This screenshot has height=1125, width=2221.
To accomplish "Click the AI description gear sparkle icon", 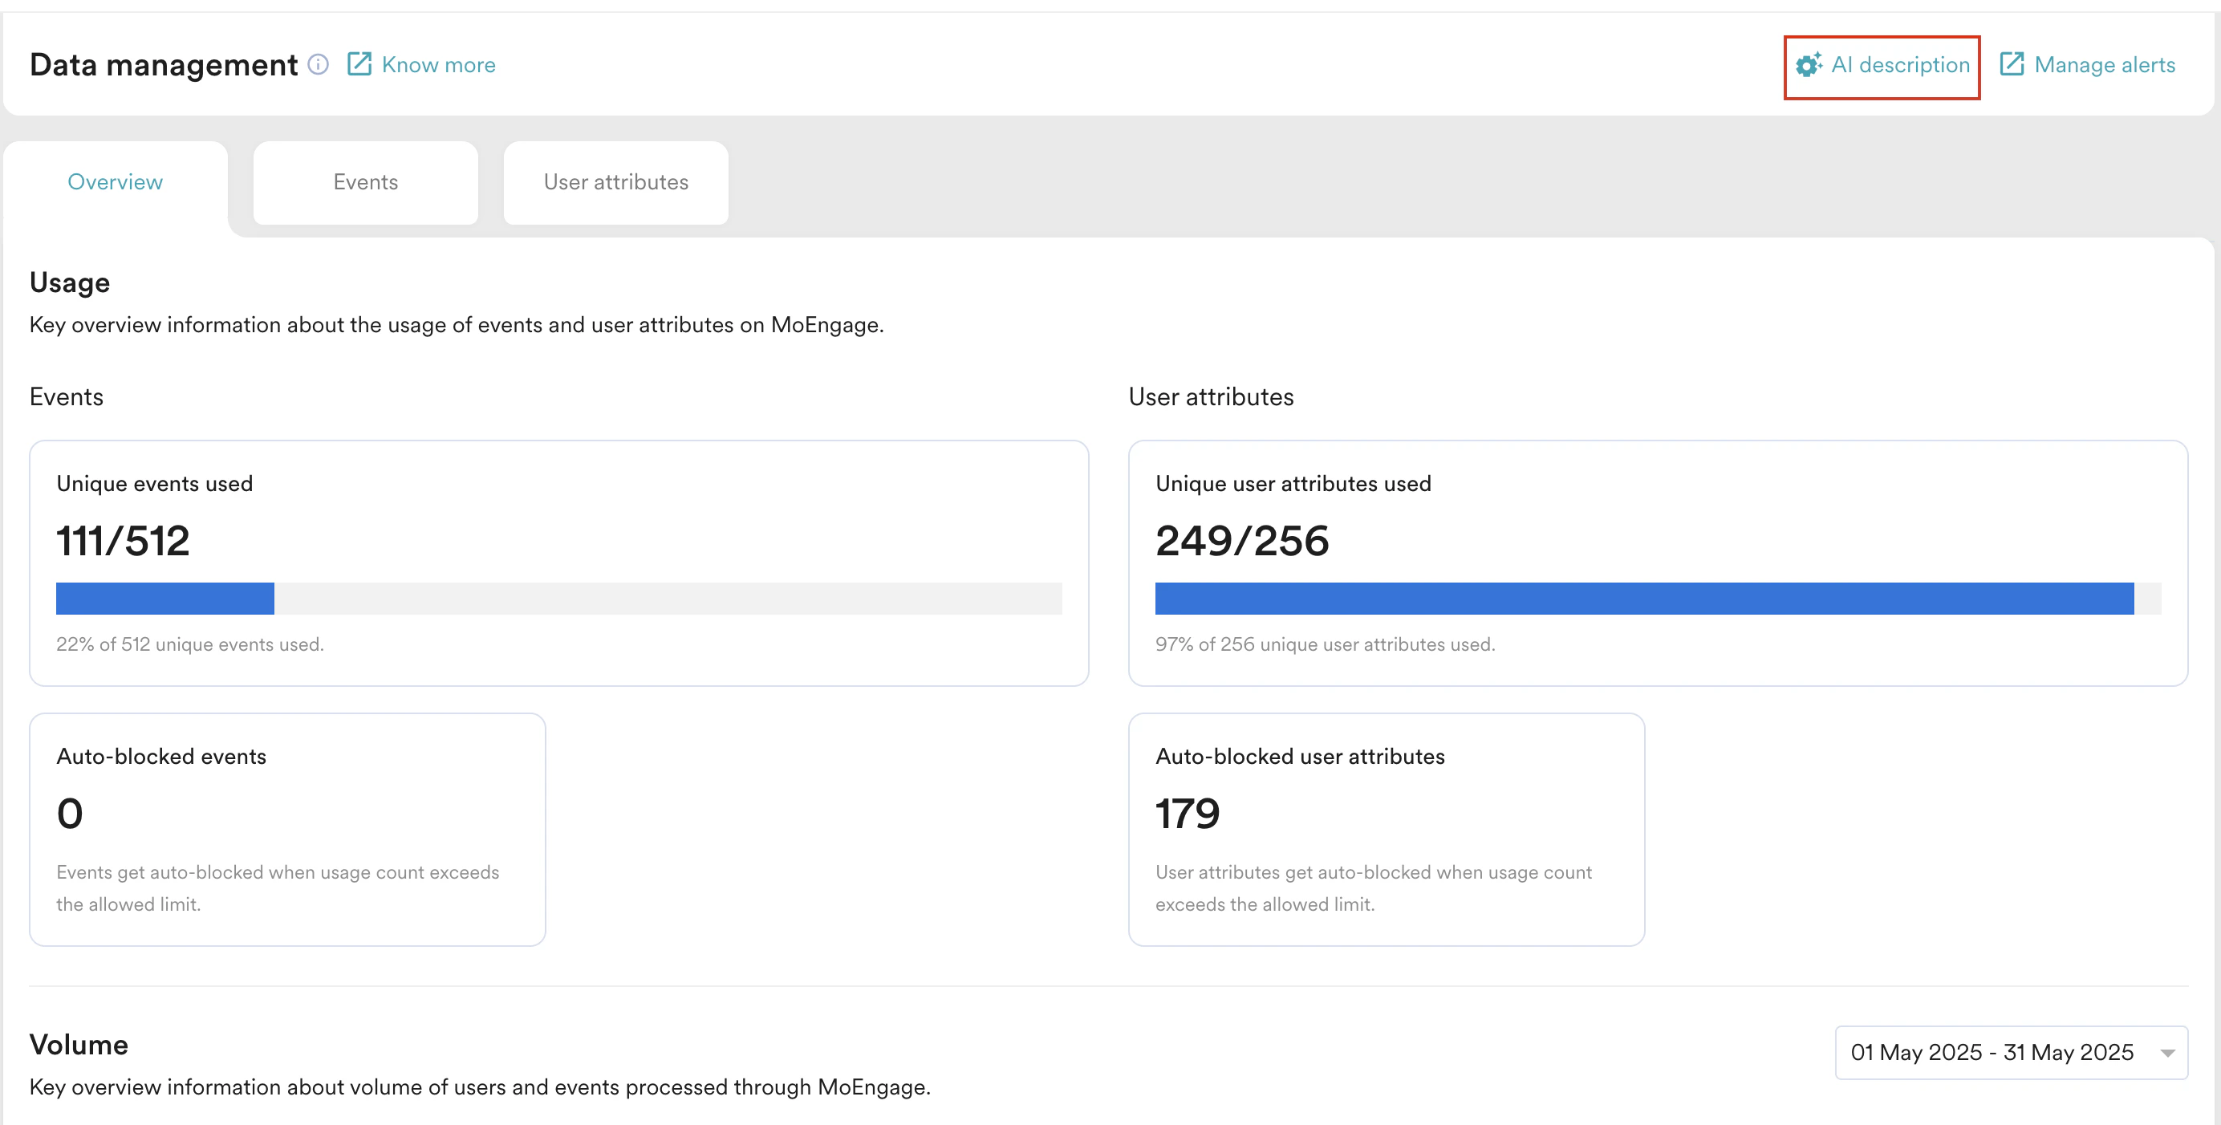I will (1809, 65).
